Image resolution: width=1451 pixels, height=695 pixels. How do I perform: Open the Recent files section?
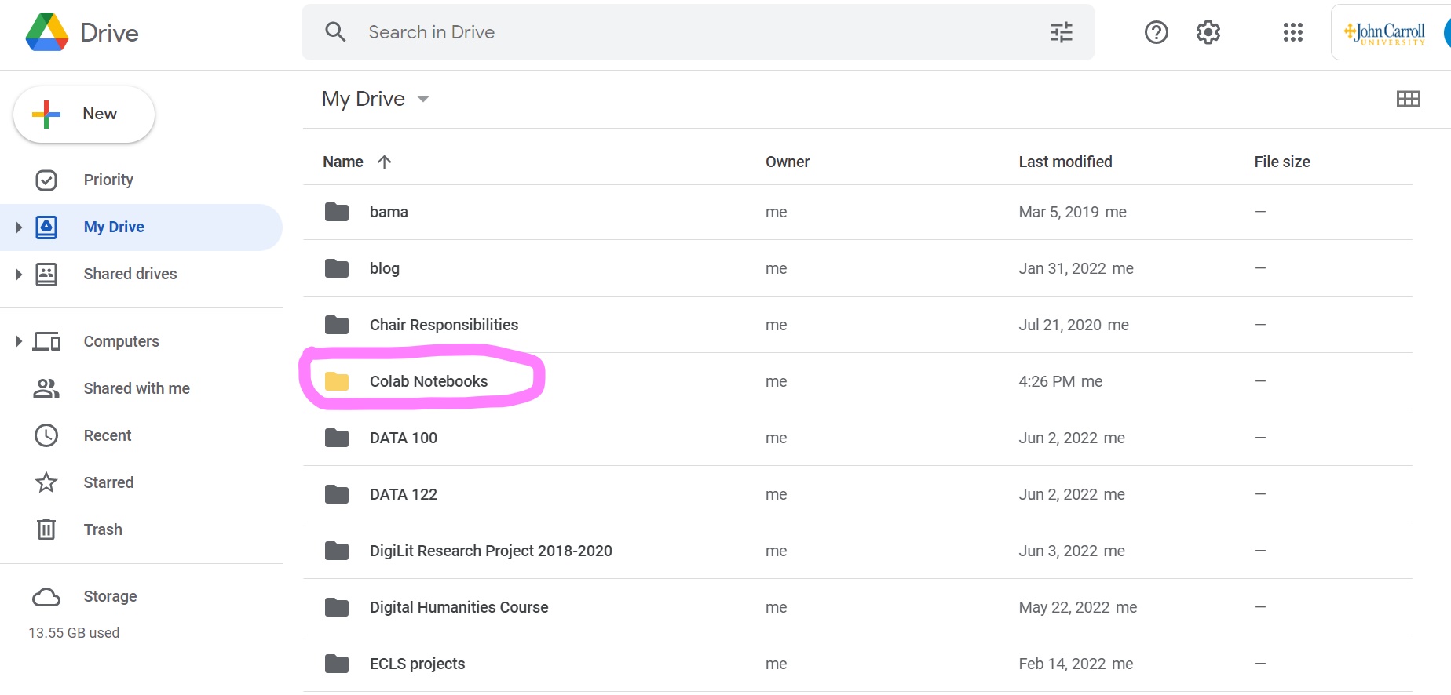tap(108, 435)
